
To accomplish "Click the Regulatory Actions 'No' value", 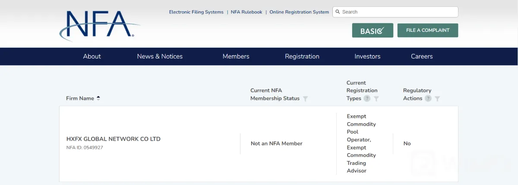I will click(407, 143).
